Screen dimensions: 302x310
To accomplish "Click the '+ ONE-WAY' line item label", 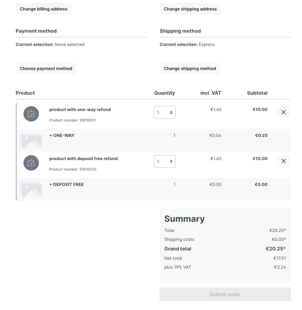I will coord(62,135).
